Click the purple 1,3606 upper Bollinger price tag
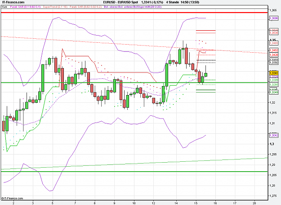The width and height of the screenshot is (281, 205). coord(274,18)
